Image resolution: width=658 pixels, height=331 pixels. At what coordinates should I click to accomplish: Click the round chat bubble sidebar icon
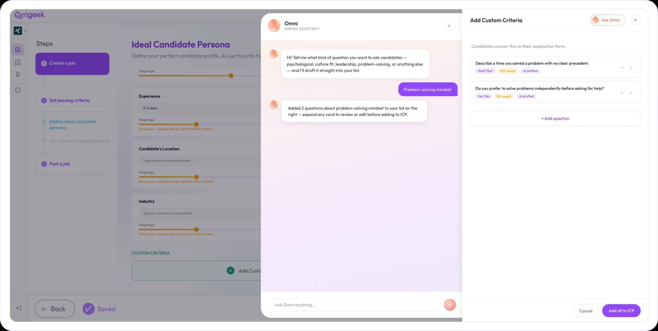(18, 90)
